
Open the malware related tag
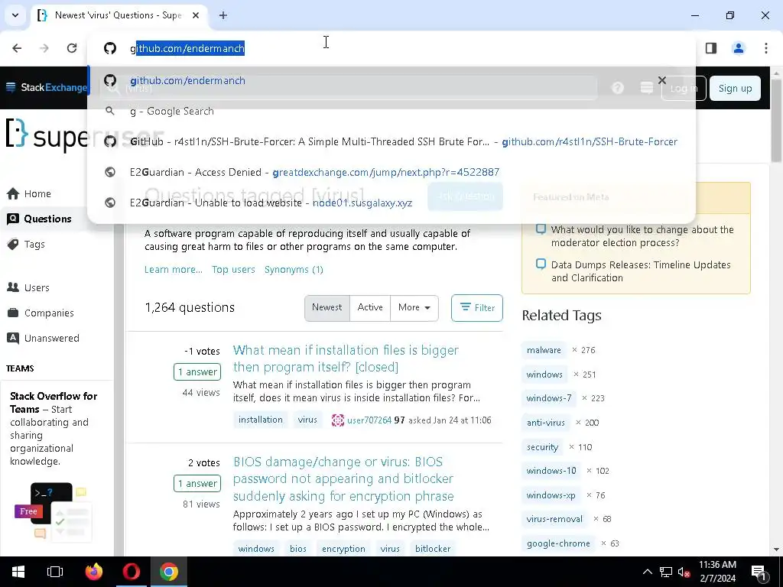coord(544,350)
